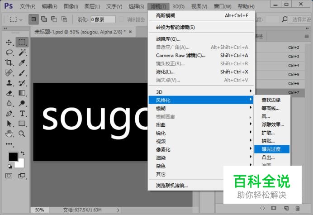This screenshot has height=215, width=313.
Task: Expand the 像素化 submenu
Action: click(201, 149)
